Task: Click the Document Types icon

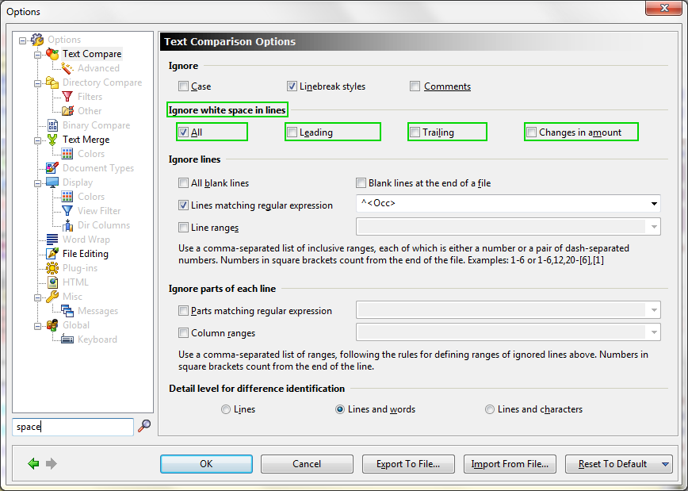Action: [x=52, y=168]
